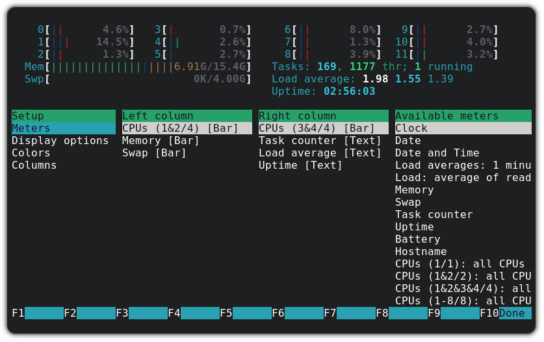Open Display options in Setup

[x=60, y=141]
